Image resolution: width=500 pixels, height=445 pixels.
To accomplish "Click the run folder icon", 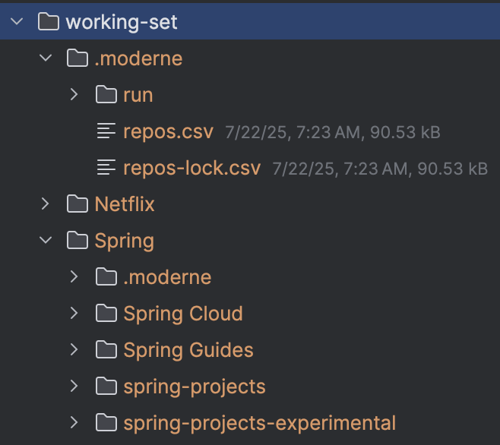I will pyautogui.click(x=106, y=94).
